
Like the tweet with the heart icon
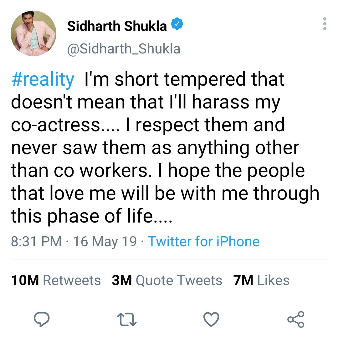(211, 319)
